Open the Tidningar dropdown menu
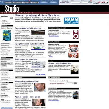The height and width of the screenshot is (109, 109). point(9,3)
